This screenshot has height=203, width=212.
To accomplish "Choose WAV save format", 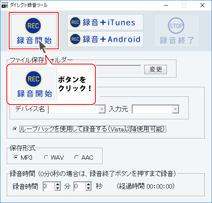I will pos(46,157).
